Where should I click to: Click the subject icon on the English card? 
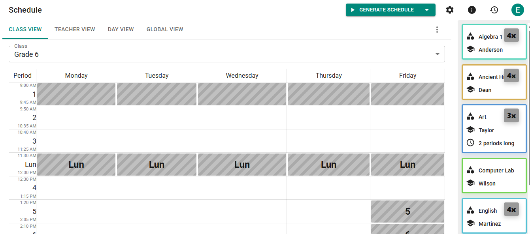coord(470,210)
